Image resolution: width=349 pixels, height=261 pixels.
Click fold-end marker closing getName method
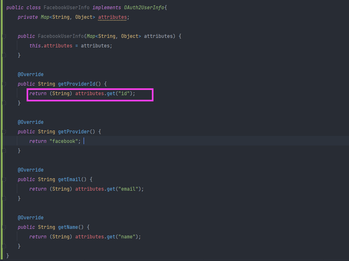4,246
